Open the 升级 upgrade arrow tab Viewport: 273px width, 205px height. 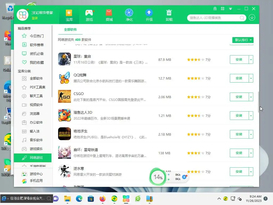tap(149, 15)
